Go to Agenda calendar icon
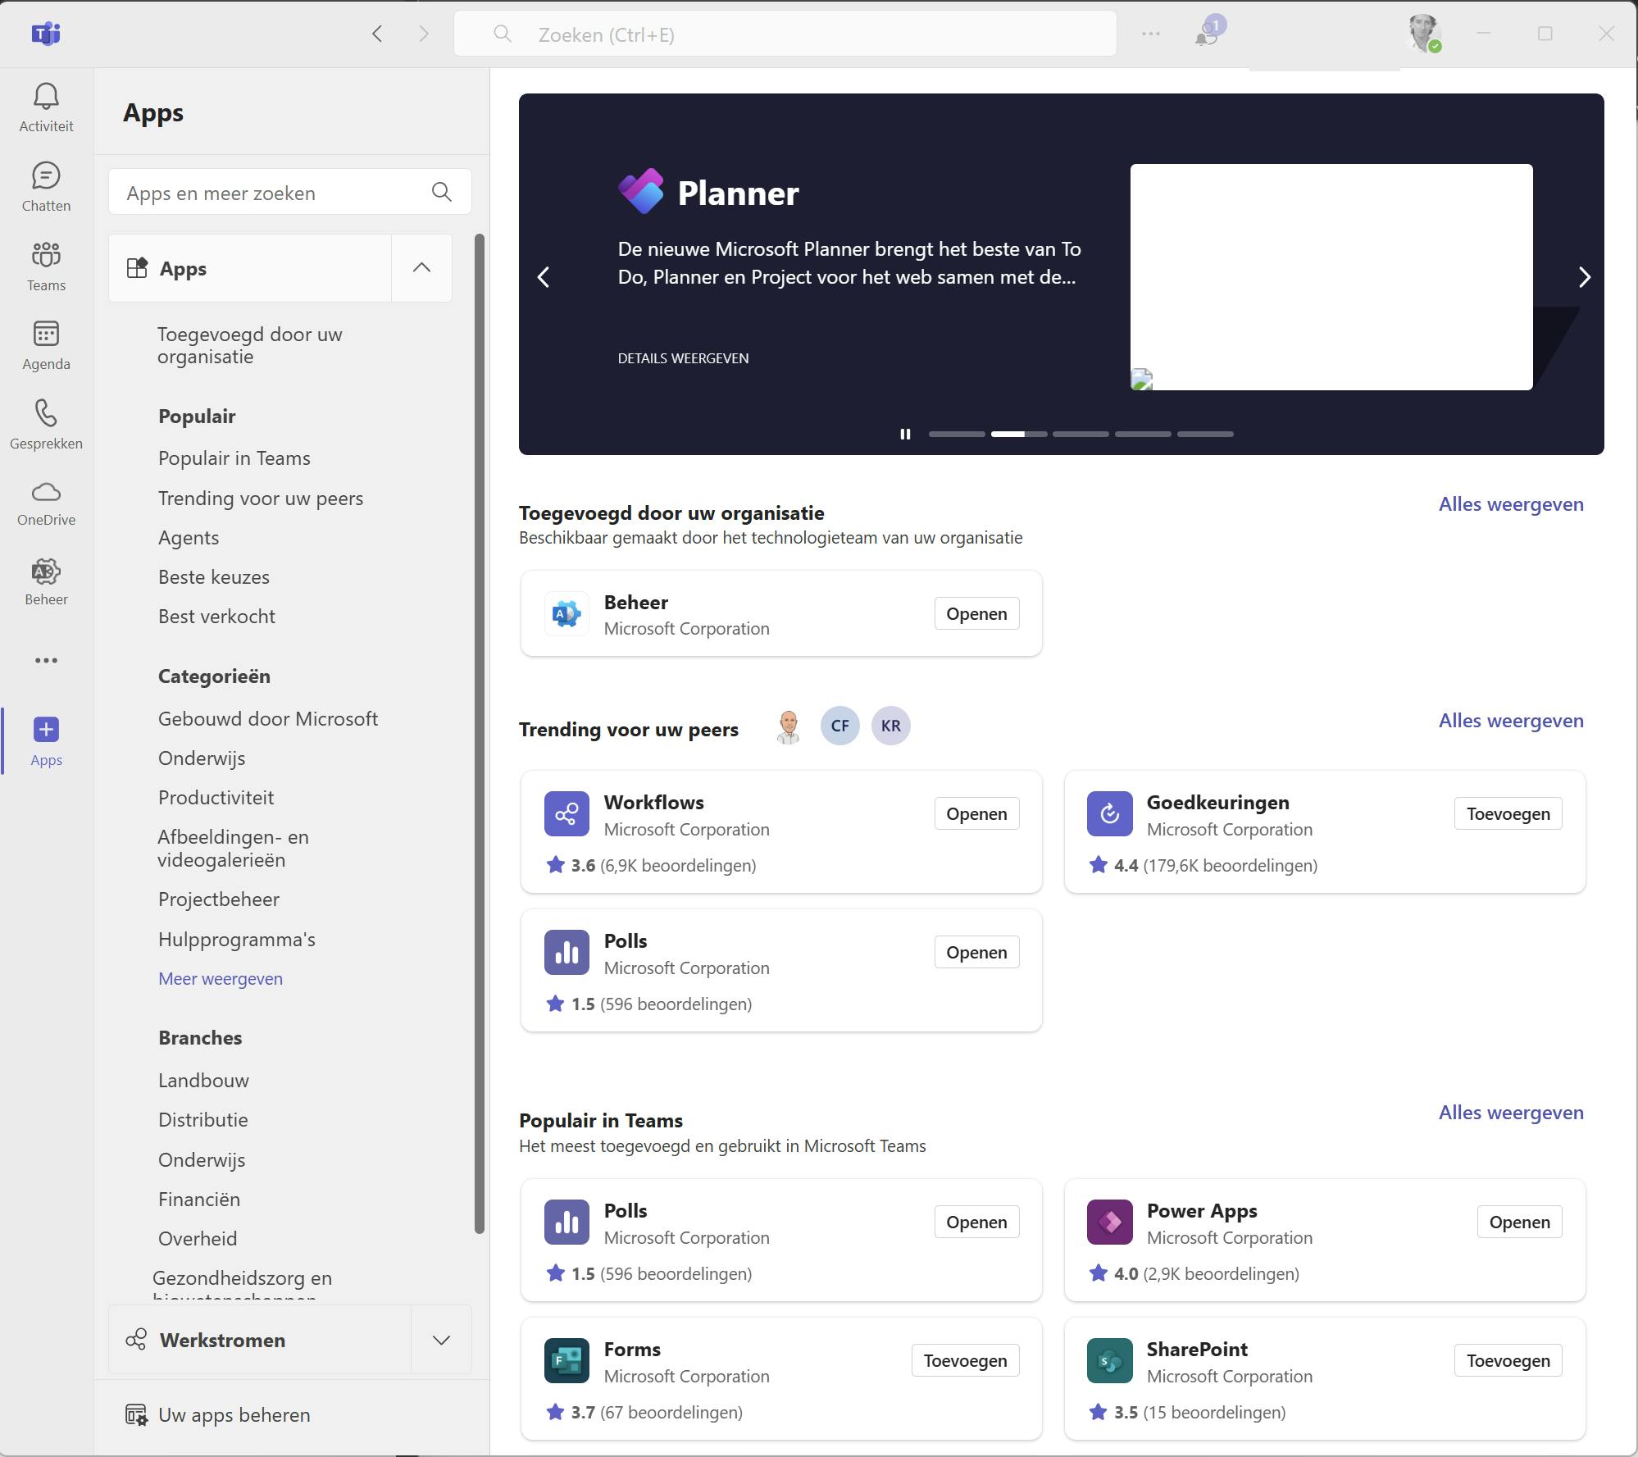This screenshot has width=1638, height=1457. (46, 345)
